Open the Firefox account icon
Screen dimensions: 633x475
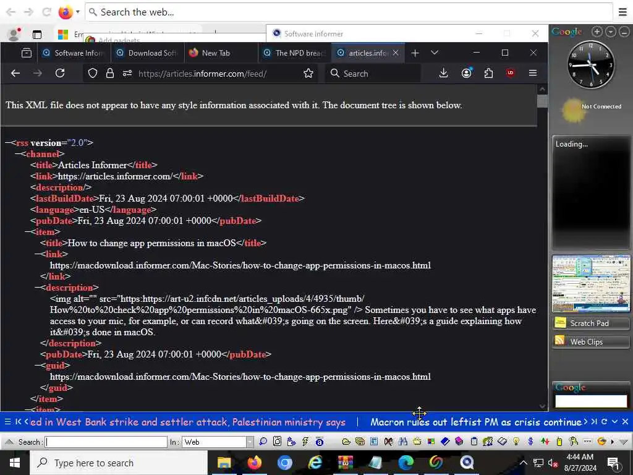click(466, 73)
